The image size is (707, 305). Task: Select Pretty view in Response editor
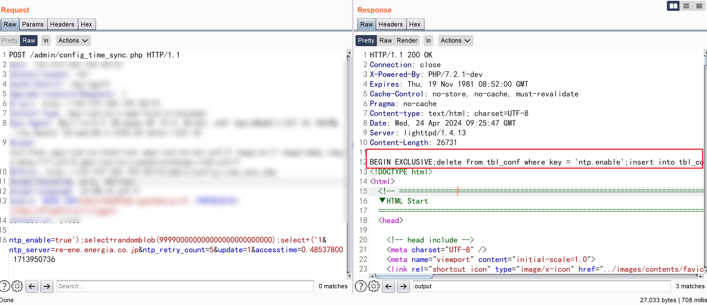click(366, 40)
